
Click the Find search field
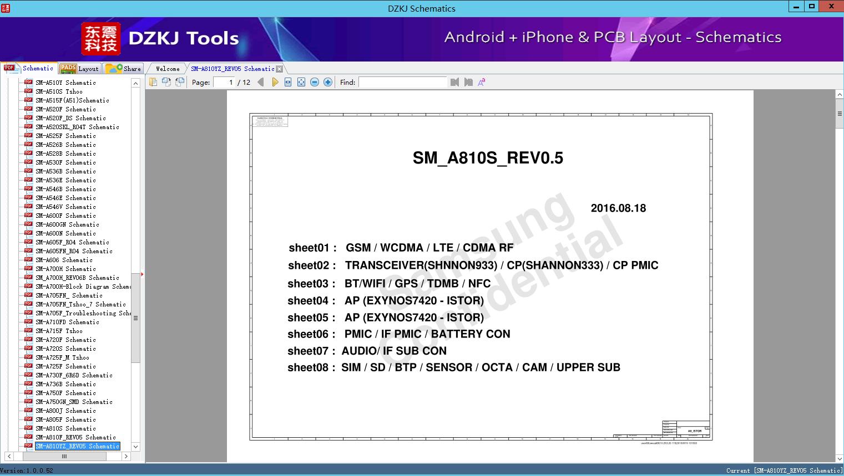pos(403,82)
